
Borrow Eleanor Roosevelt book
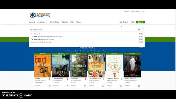[x=127, y=86]
